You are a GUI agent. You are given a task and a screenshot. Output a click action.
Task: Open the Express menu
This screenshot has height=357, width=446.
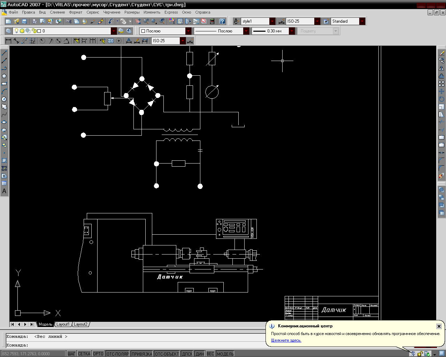[171, 12]
